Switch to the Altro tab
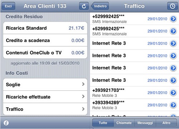179x129 pixels. coord(166,123)
